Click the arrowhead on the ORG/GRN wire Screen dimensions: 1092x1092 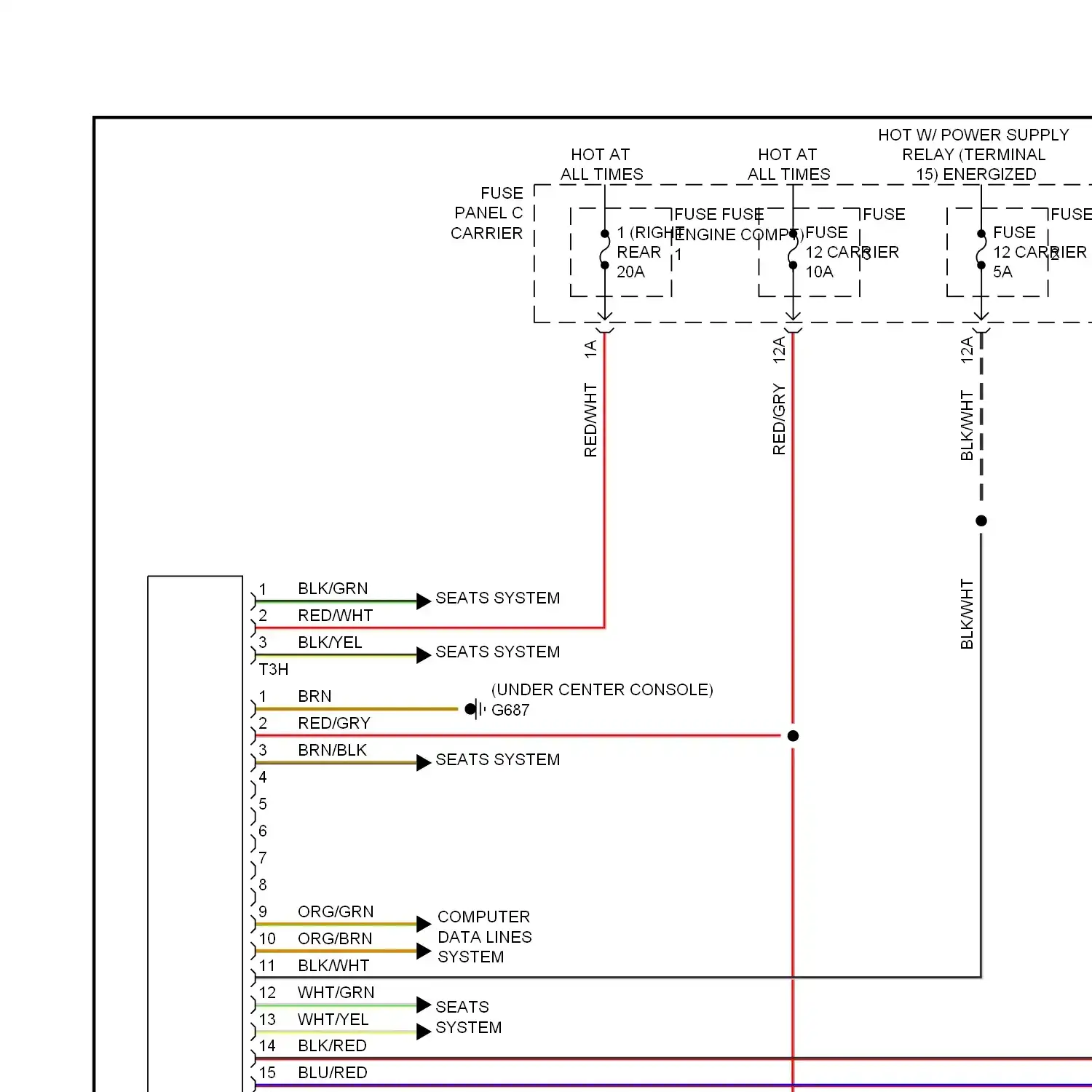(424, 925)
